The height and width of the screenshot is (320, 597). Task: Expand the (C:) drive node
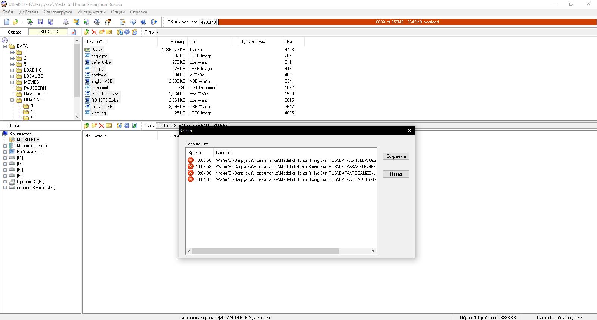pos(5,158)
